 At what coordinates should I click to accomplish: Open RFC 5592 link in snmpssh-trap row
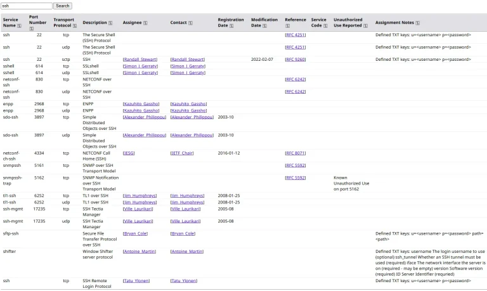pyautogui.click(x=295, y=178)
